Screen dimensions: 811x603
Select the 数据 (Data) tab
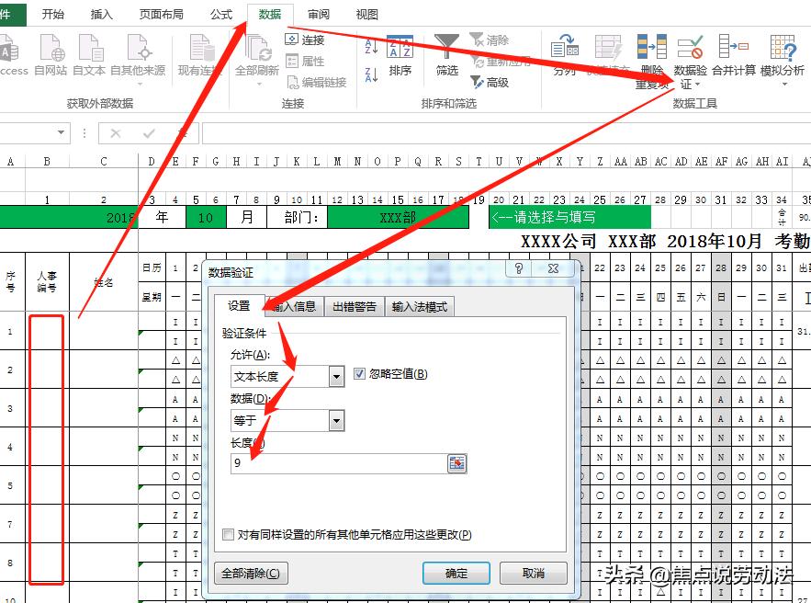270,14
